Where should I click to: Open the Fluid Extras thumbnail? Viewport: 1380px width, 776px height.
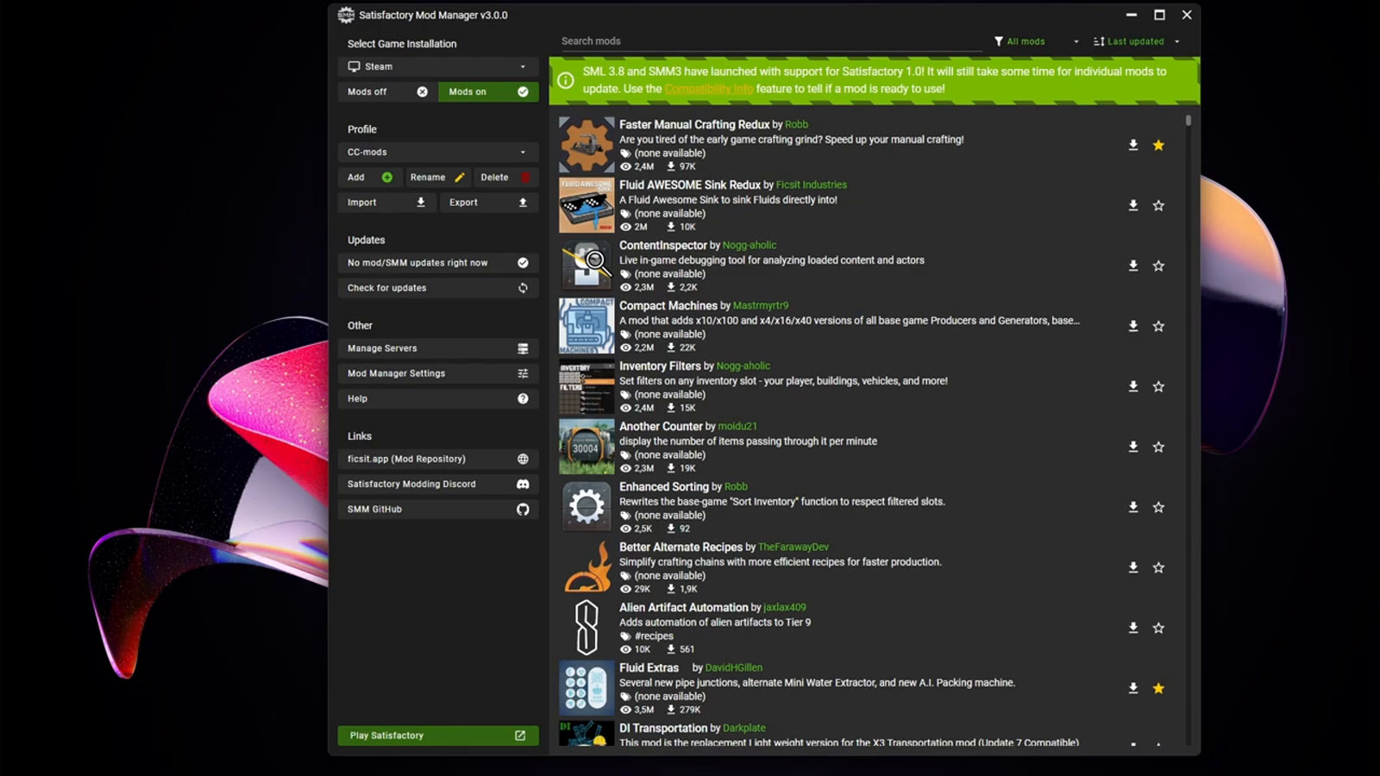tap(586, 688)
